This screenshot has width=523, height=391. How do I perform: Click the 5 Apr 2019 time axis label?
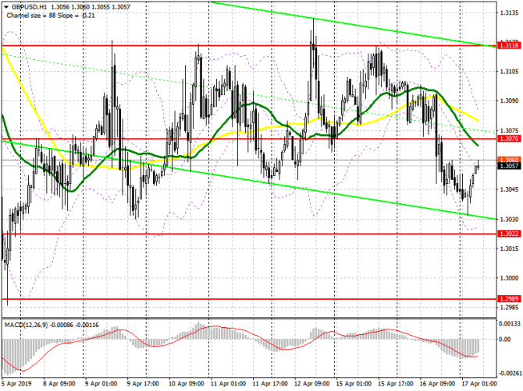coord(16,384)
